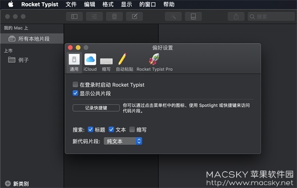
Task: Select 所有本地片段 in the sidebar
Action: pos(32,39)
